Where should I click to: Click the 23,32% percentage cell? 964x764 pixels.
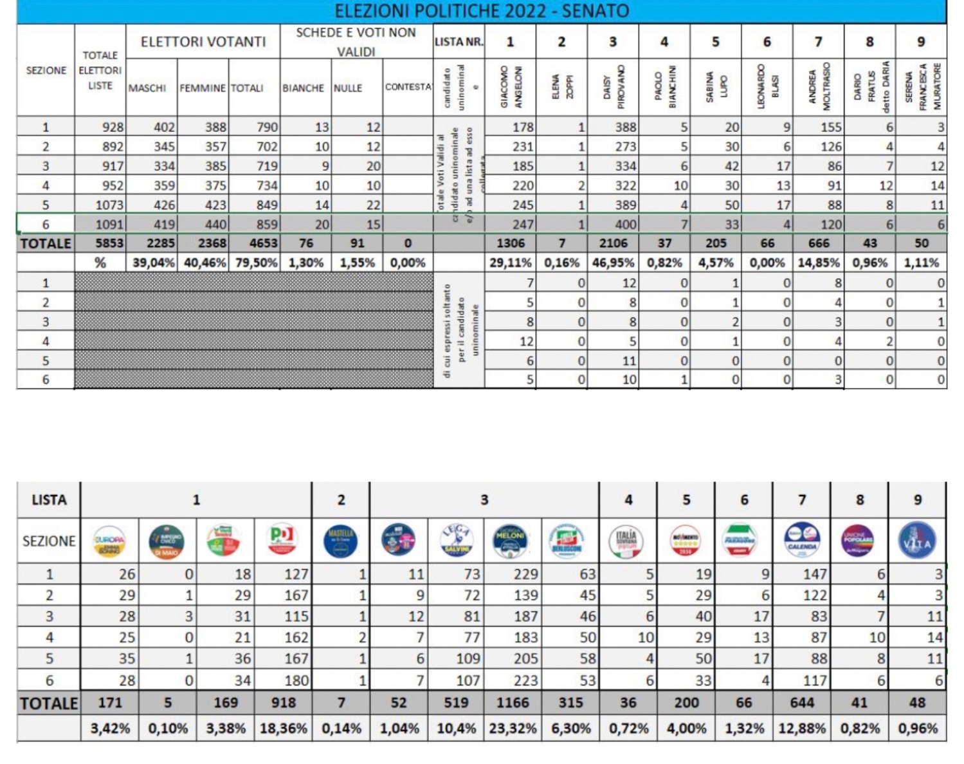pos(512,729)
